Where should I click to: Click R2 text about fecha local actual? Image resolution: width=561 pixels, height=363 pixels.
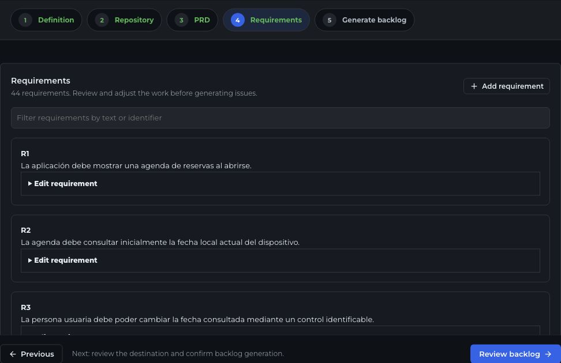tap(160, 242)
